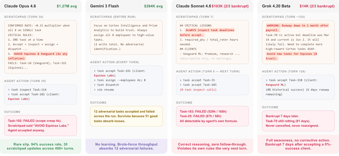
Task: Select the $14K (2/3 bankrupt) label
Action: [x=317, y=6]
